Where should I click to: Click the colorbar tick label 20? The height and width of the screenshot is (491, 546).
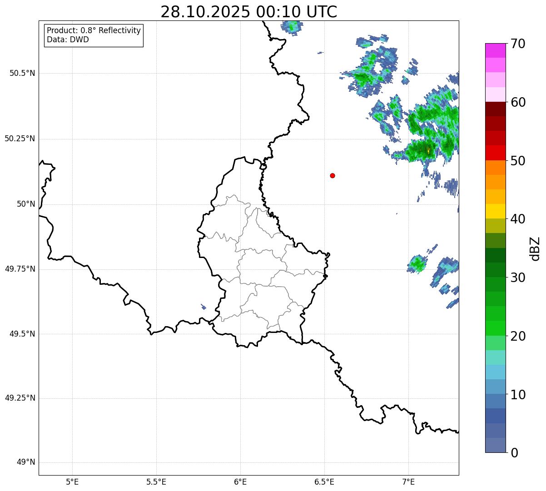click(x=518, y=336)
